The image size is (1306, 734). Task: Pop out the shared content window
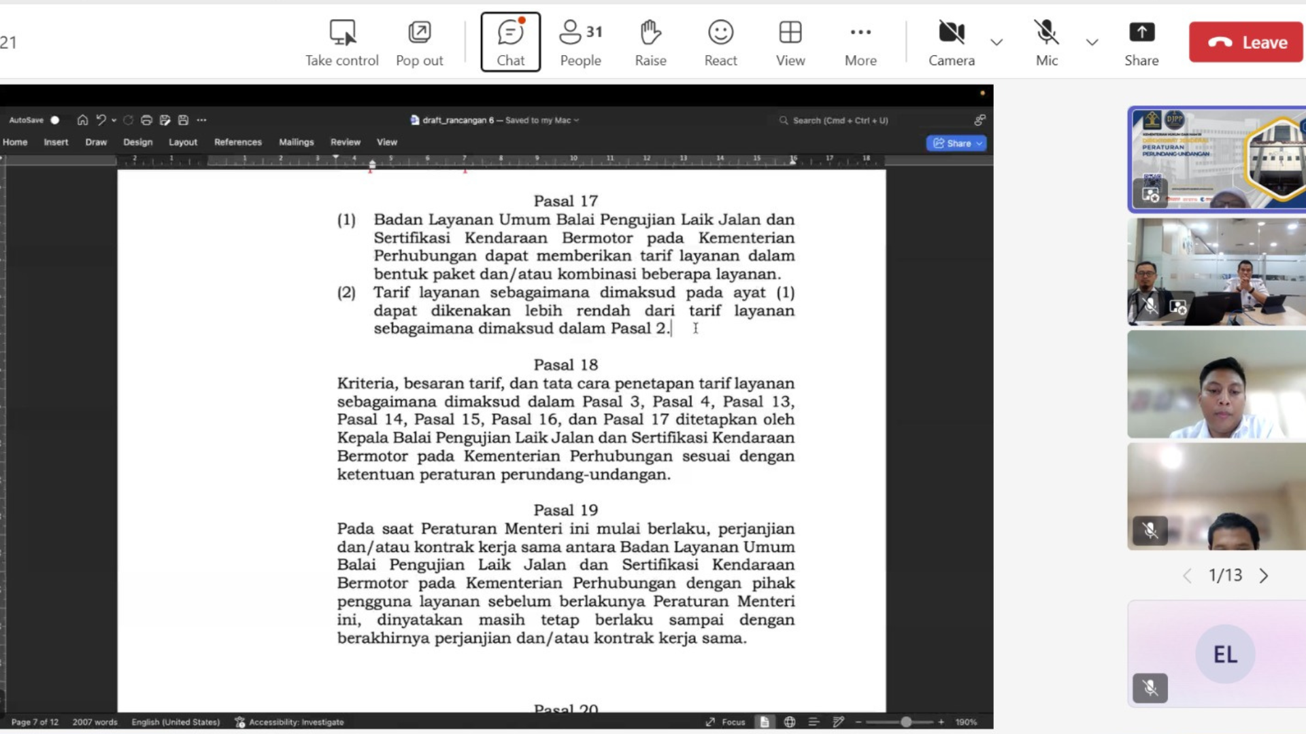[419, 43]
